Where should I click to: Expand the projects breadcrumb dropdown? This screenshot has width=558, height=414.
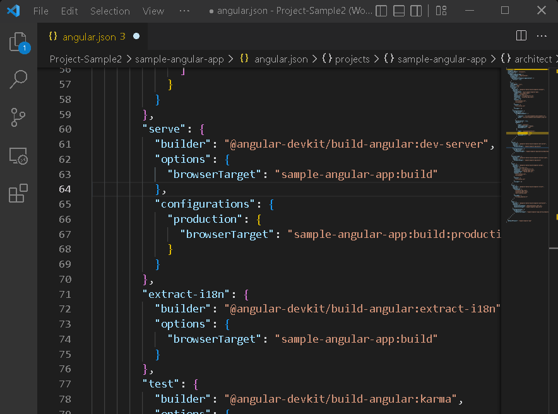(x=346, y=59)
